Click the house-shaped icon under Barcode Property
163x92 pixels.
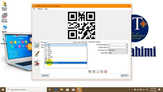[102, 72]
